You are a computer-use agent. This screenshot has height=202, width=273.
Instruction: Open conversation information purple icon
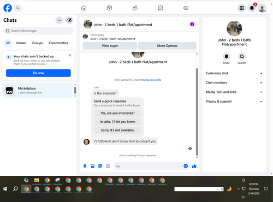pyautogui.click(x=192, y=24)
